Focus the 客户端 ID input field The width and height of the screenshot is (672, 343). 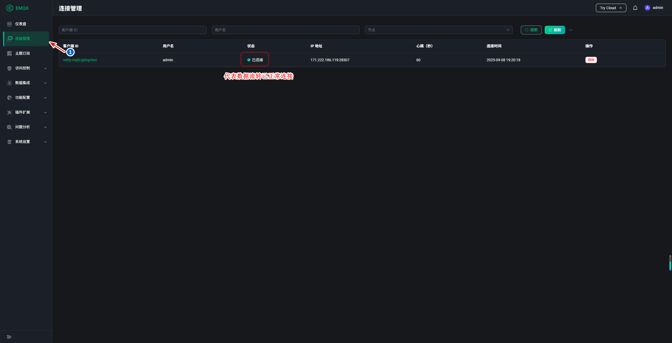132,30
